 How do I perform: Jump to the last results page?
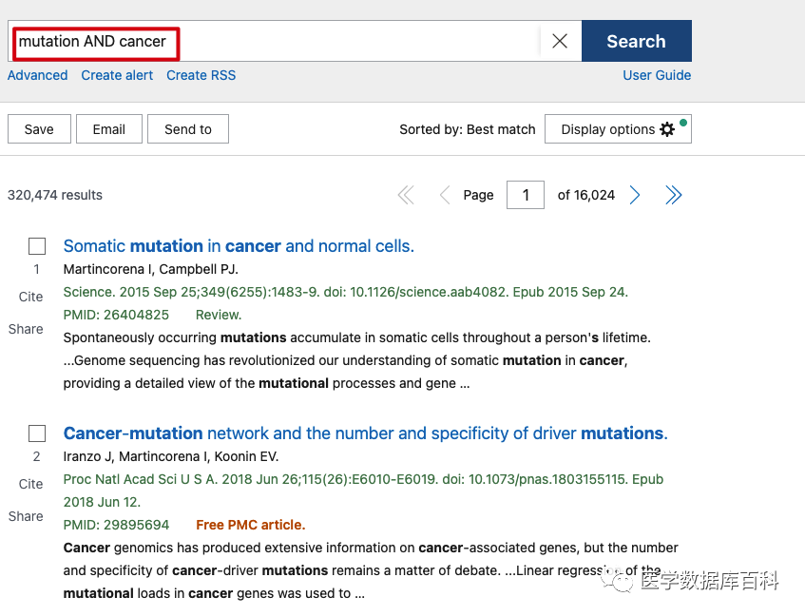[x=673, y=195]
